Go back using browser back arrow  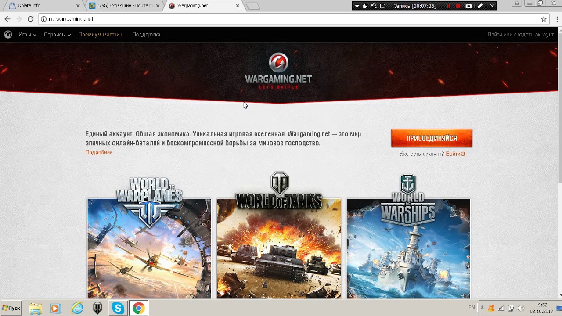tap(7, 19)
